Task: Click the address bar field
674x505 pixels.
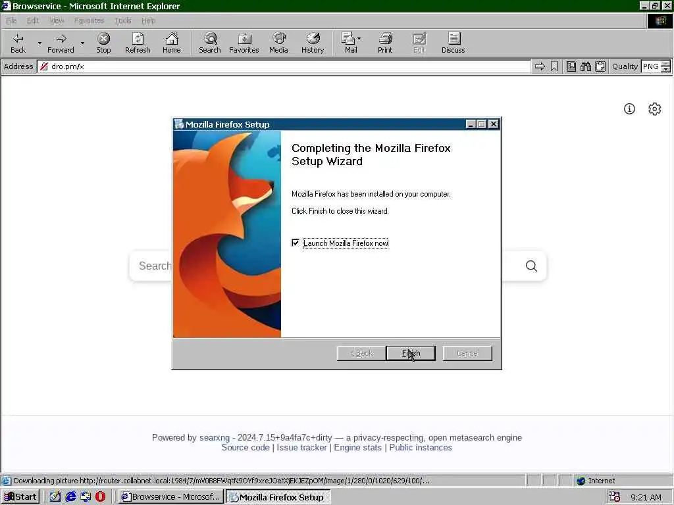Action: 284,66
